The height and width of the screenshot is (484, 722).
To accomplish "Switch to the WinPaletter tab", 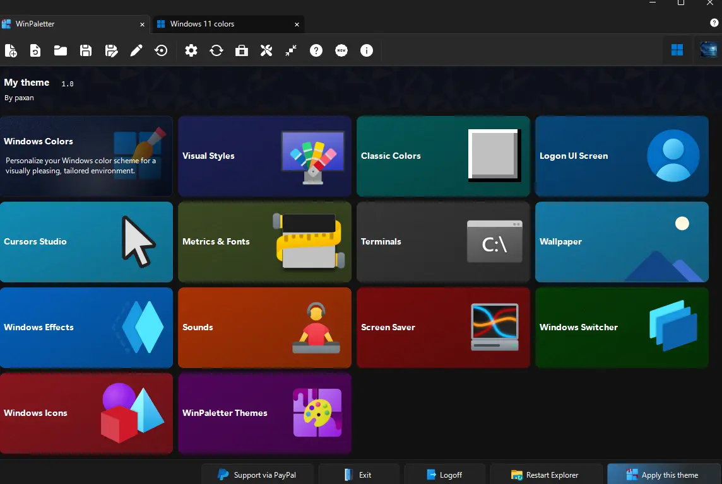I will pyautogui.click(x=74, y=24).
